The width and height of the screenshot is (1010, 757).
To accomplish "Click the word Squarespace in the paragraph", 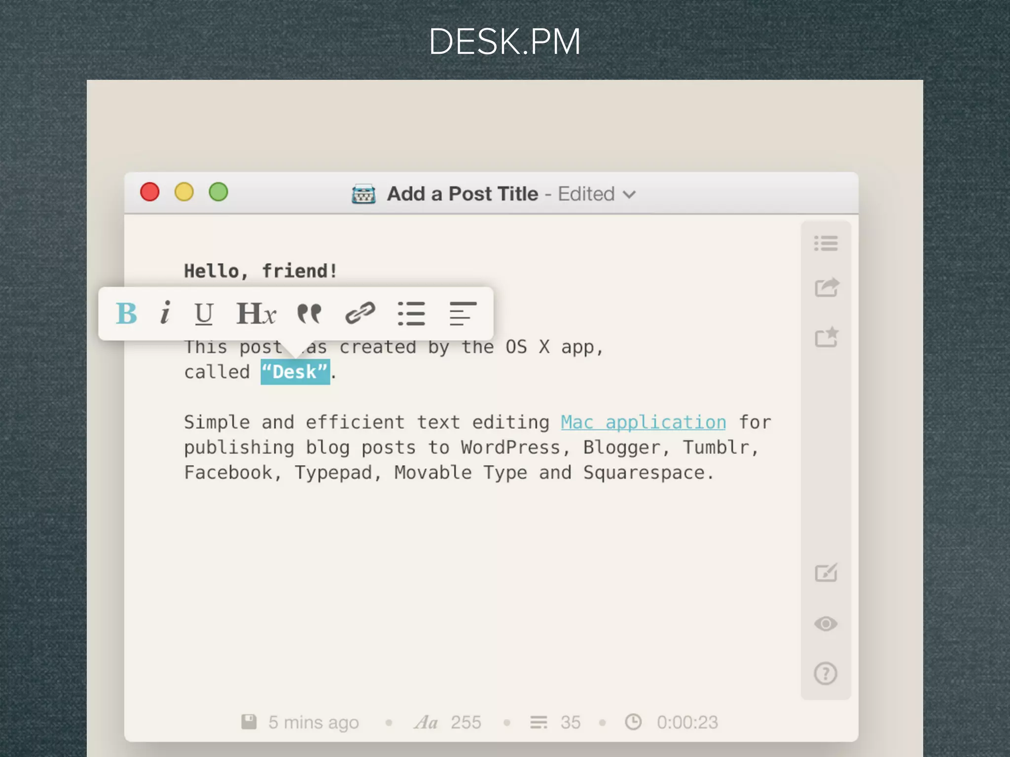I will click(x=644, y=473).
